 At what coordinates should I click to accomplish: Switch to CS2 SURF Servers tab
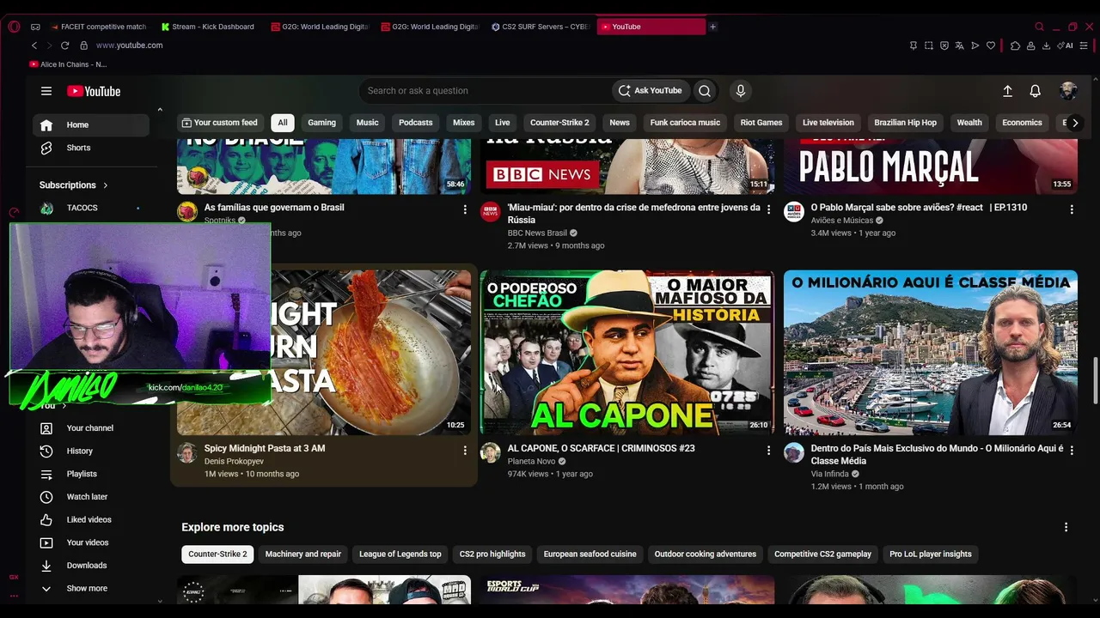point(541,27)
